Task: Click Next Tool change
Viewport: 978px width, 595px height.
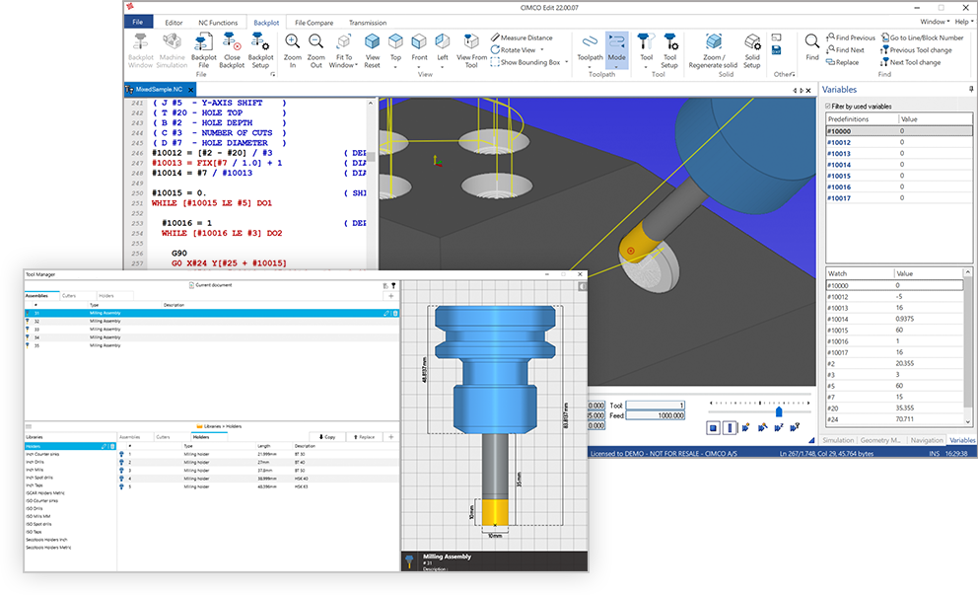Action: pyautogui.click(x=911, y=62)
